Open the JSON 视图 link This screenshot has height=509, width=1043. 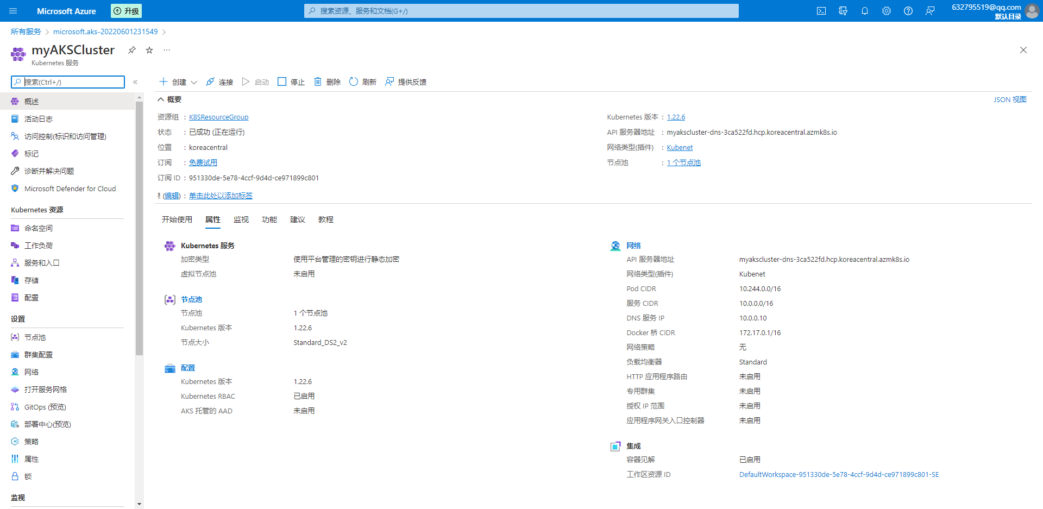(x=1010, y=99)
